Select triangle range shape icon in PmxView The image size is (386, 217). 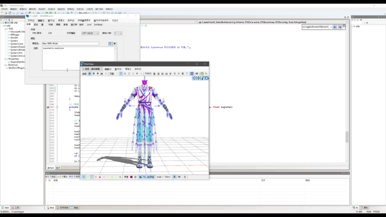[x=133, y=73]
